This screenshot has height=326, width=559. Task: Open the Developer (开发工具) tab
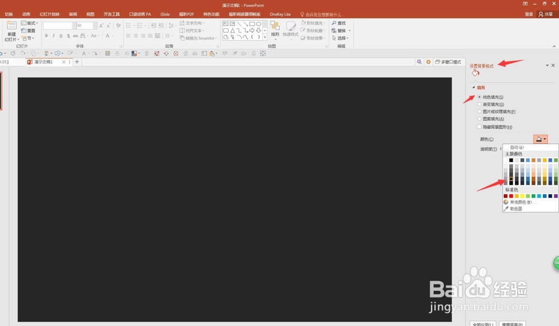112,15
